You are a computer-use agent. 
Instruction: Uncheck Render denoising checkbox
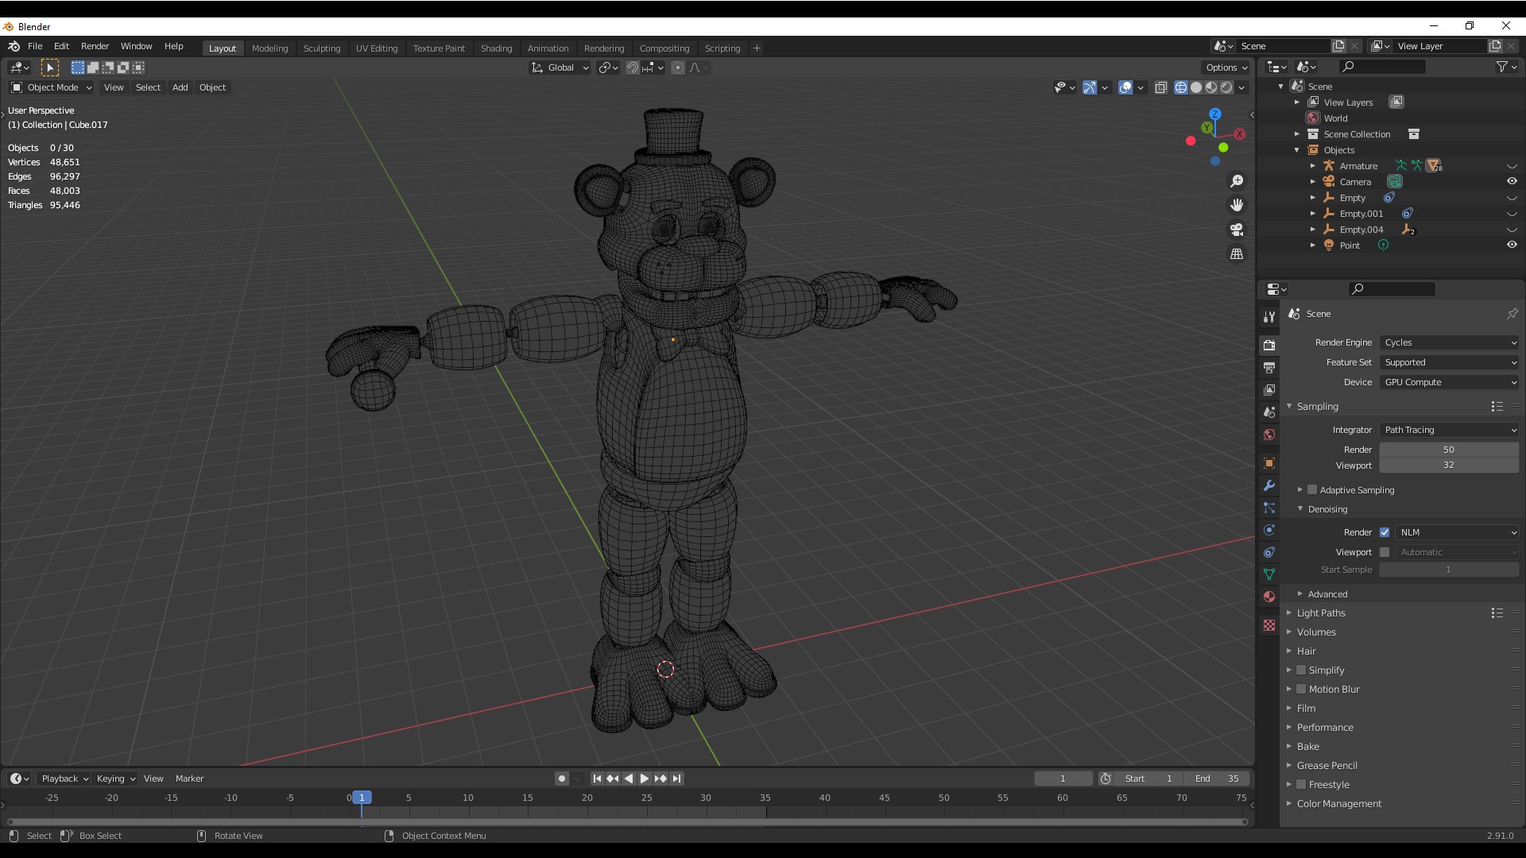click(x=1385, y=532)
